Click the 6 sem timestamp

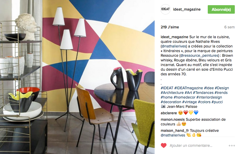coord(229,27)
